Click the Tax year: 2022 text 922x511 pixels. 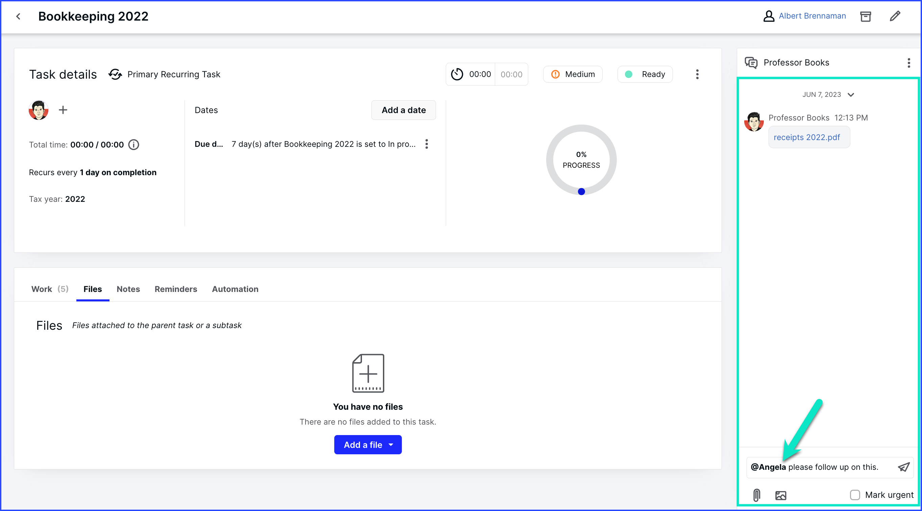tap(57, 199)
